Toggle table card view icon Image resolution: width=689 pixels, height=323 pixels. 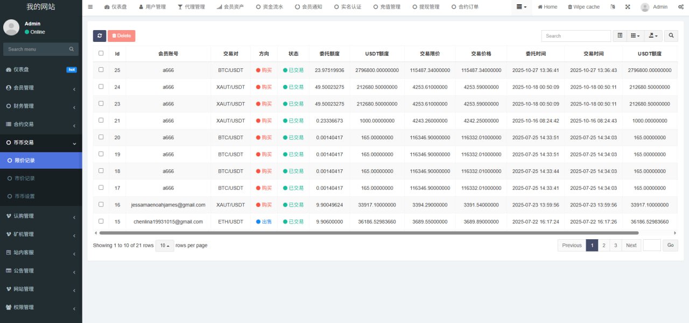tap(620, 36)
